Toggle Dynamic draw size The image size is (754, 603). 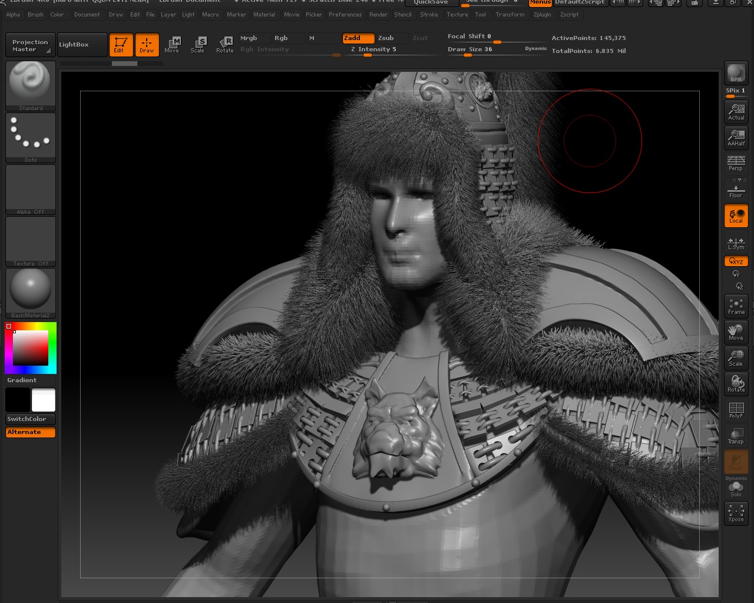535,48
